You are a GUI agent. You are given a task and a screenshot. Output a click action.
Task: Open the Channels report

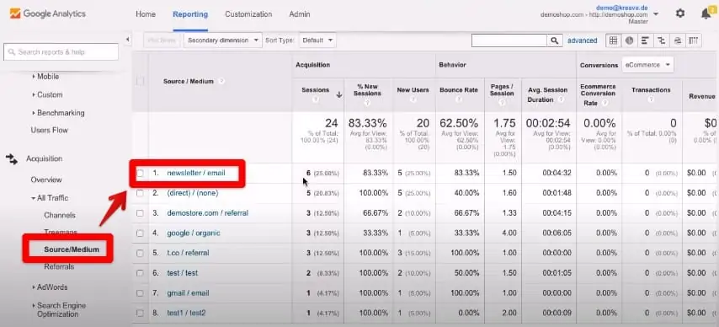[60, 215]
